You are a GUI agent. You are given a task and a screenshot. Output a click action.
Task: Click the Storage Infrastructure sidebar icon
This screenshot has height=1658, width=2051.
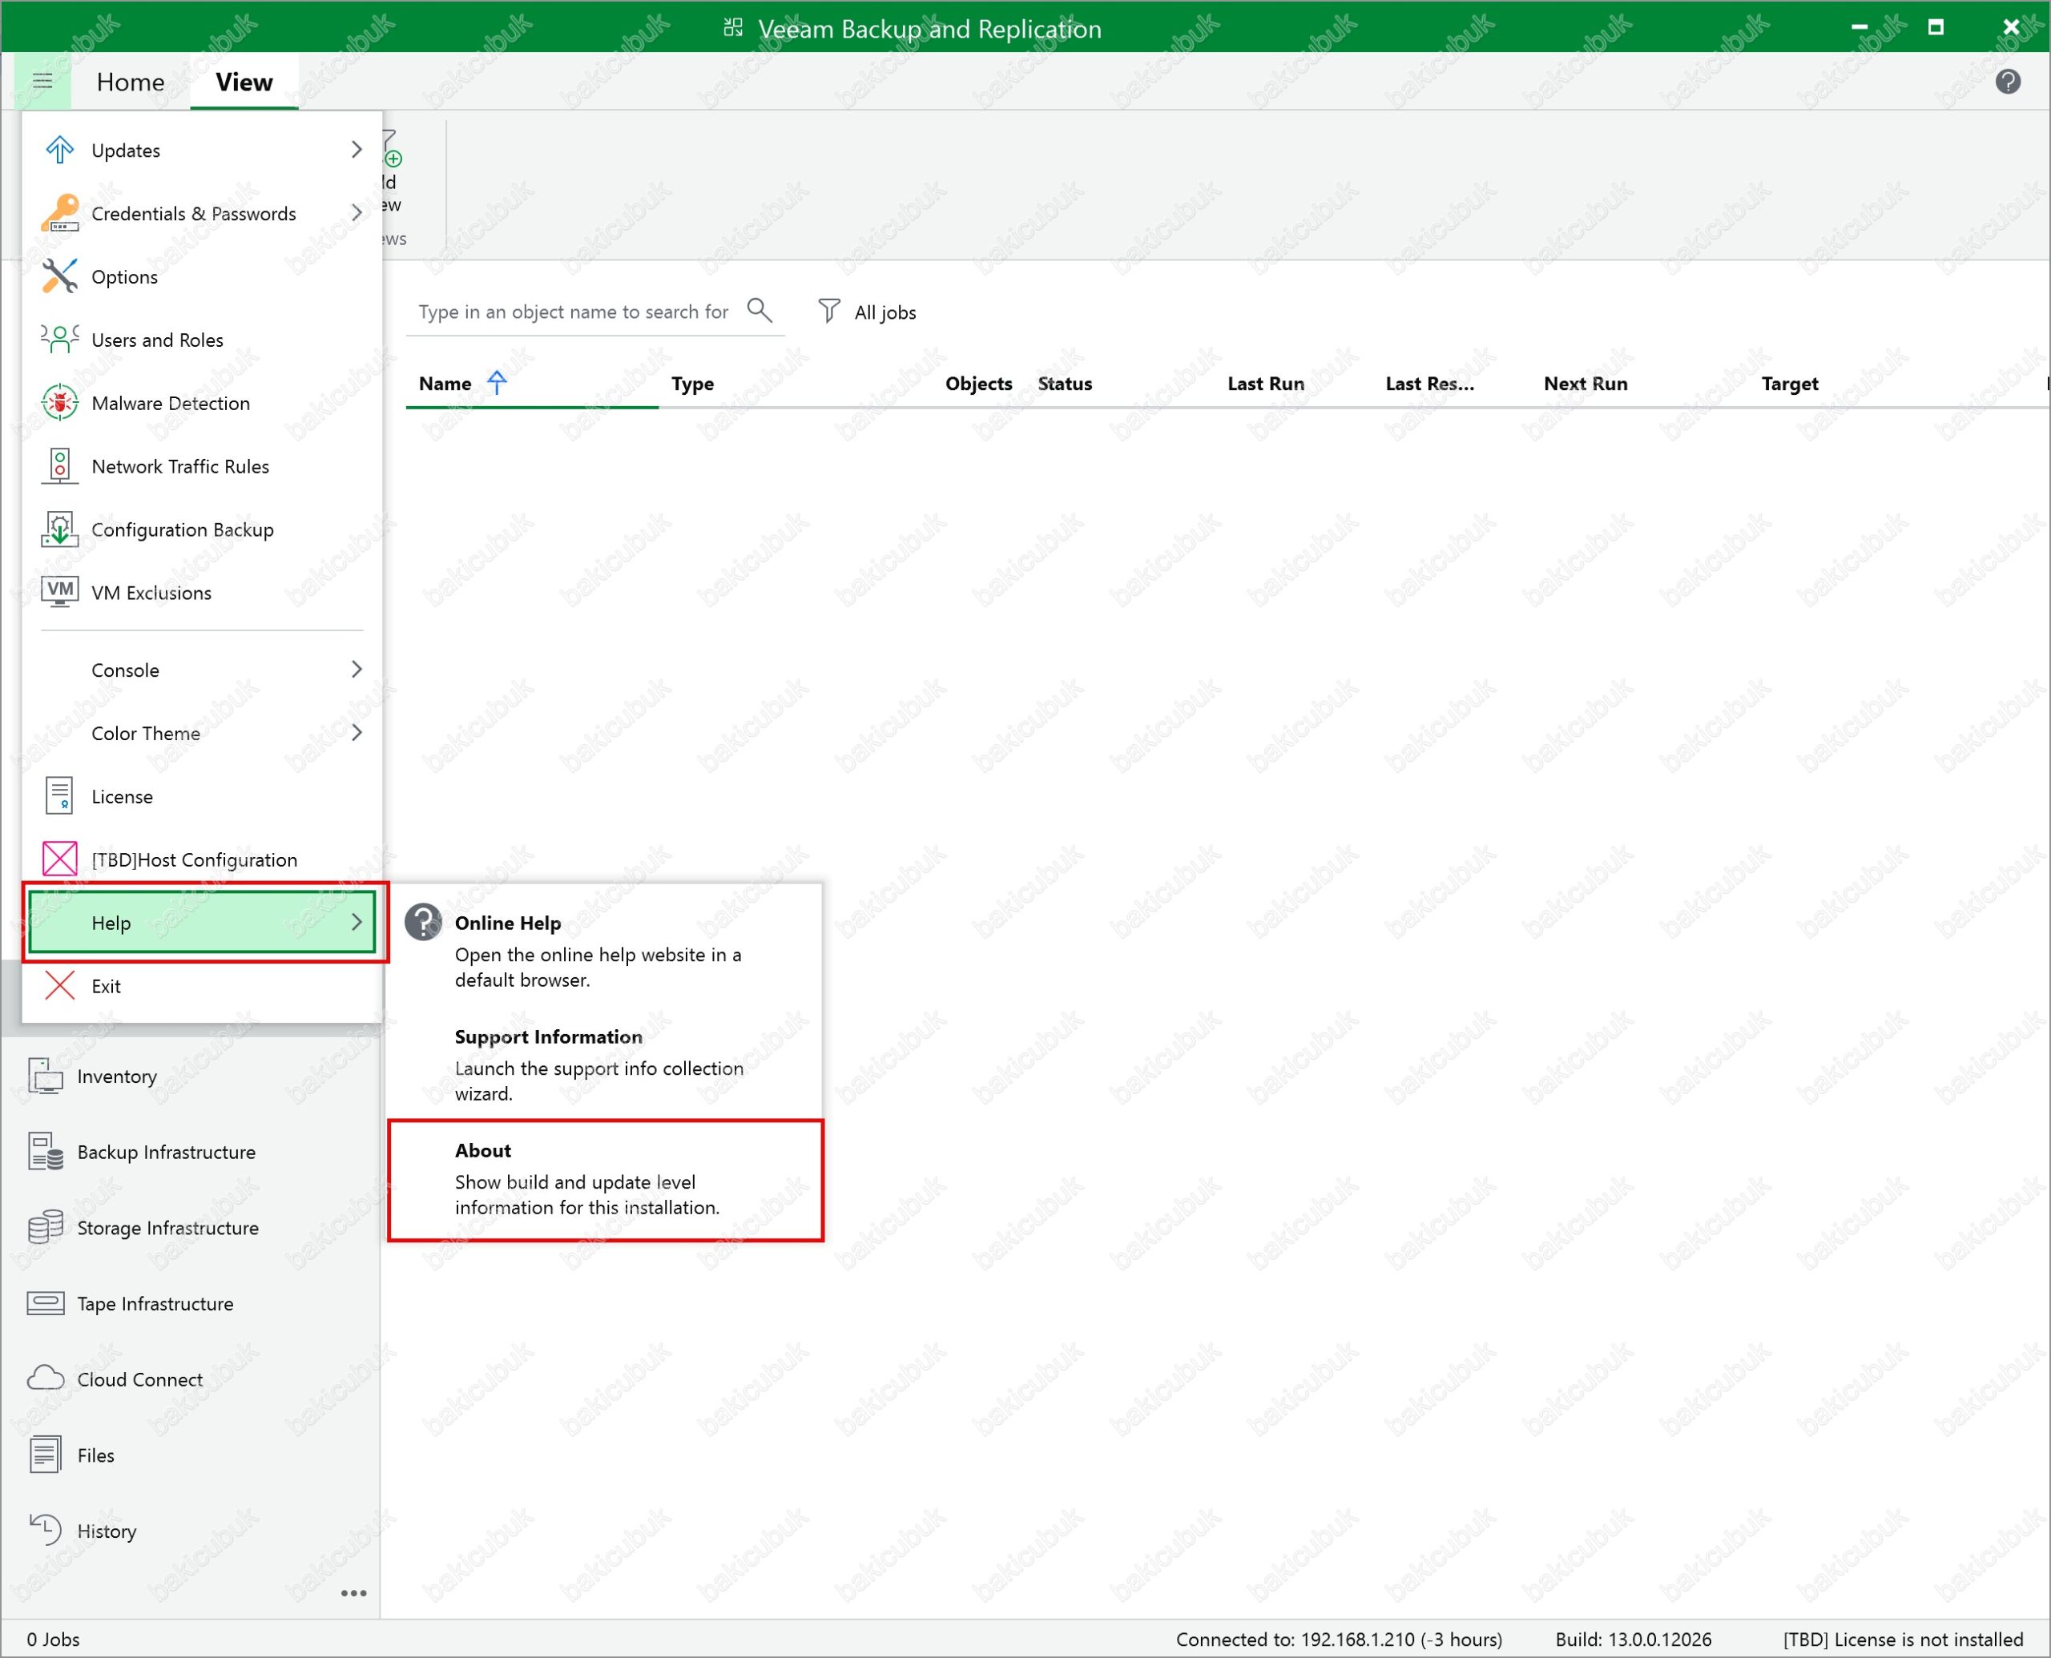pos(45,1227)
